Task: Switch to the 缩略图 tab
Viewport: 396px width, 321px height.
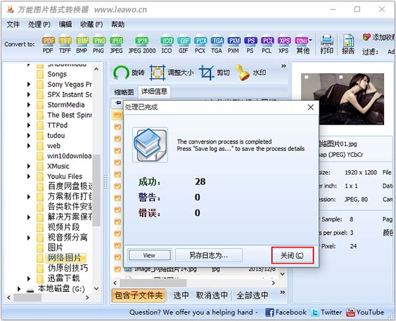Action: [124, 92]
